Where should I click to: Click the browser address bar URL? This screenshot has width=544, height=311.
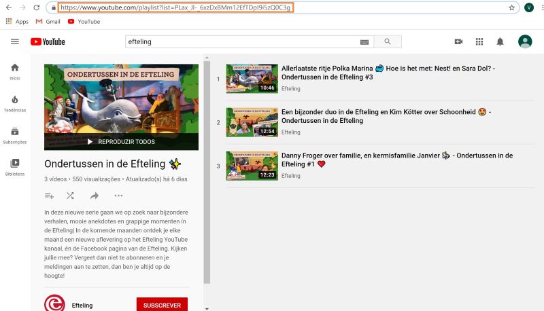(x=175, y=7)
